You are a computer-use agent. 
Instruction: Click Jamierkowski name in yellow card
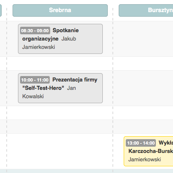click(145, 160)
